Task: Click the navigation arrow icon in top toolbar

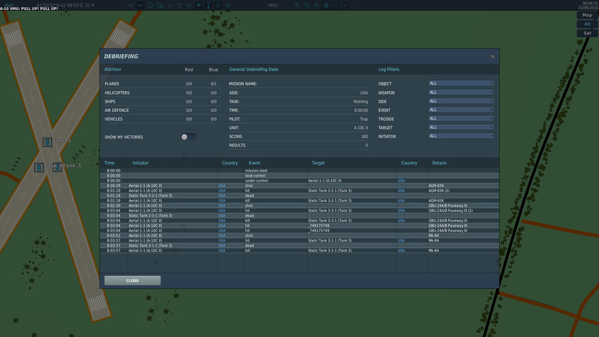Action: tap(131, 5)
